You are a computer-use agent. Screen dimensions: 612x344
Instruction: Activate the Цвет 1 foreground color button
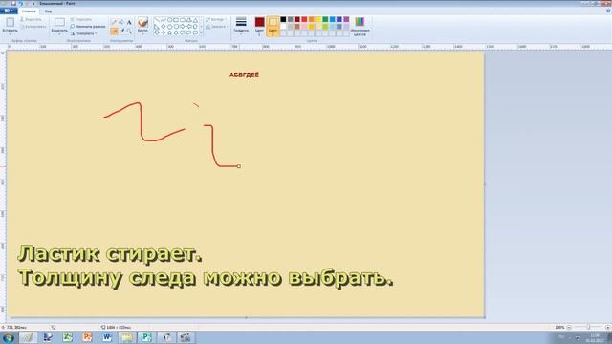[x=259, y=26]
